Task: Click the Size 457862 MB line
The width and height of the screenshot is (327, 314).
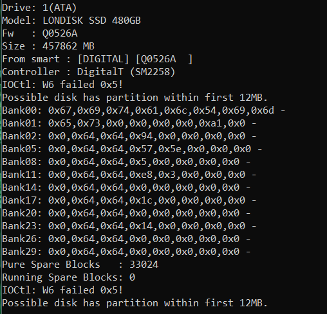Action: (x=48, y=46)
